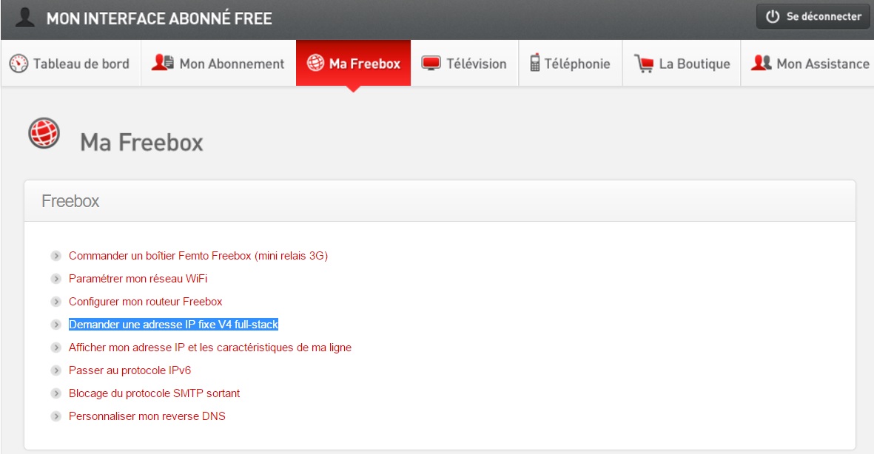Click the shopping cart icon for La Boutique

coord(643,64)
